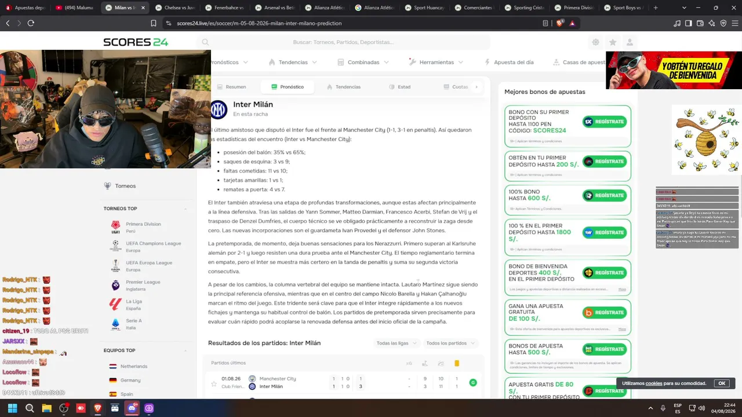Click Regístrate on the 600 S/. bonus
Screen dimensions: 742x417
605,195
